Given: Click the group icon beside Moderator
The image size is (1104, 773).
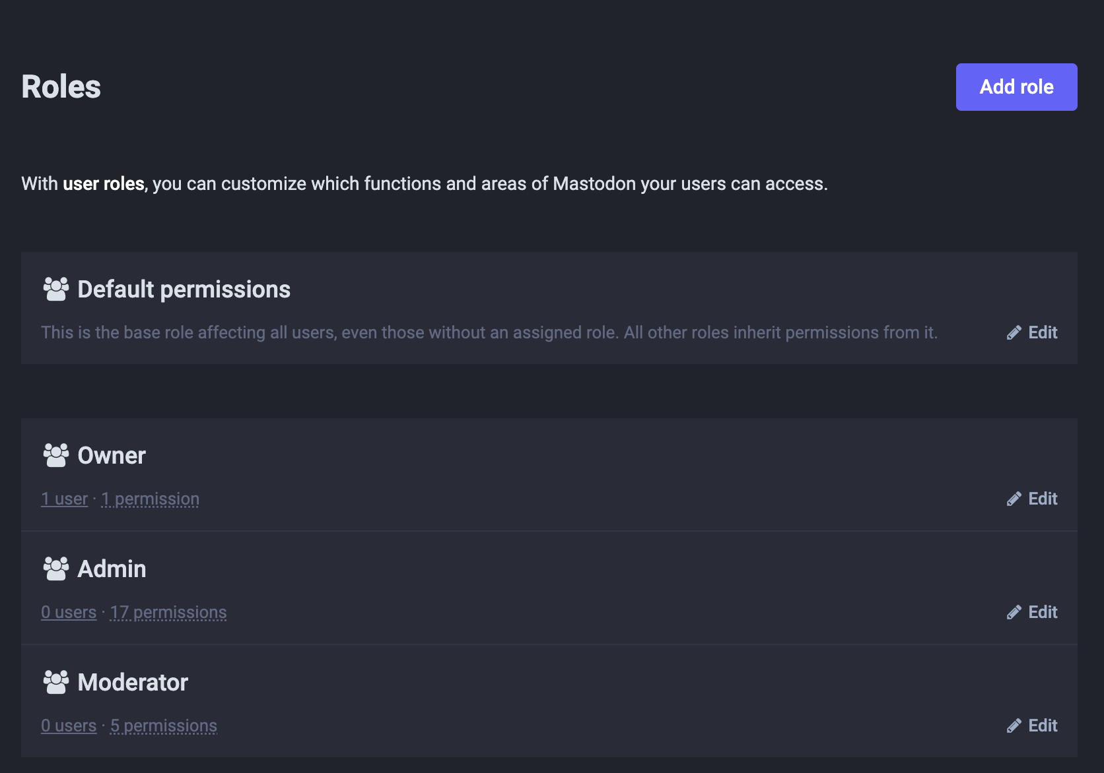Looking at the screenshot, I should (x=55, y=682).
